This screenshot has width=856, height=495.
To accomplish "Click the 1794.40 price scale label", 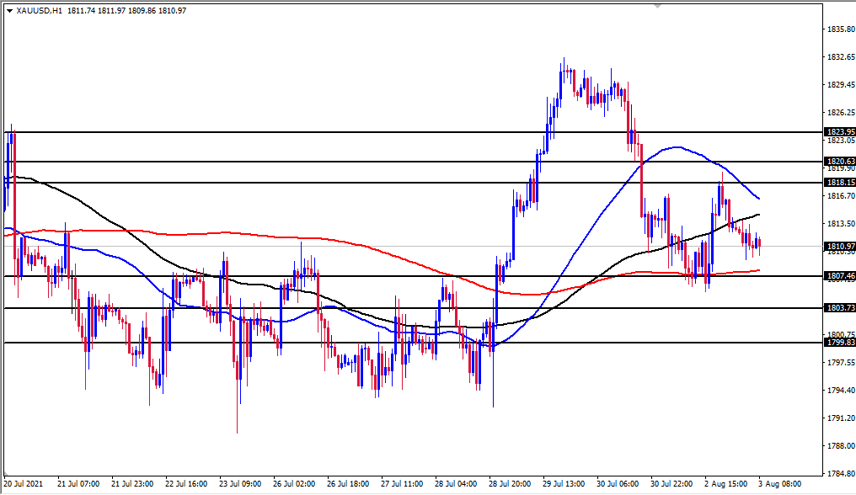I will click(842, 391).
